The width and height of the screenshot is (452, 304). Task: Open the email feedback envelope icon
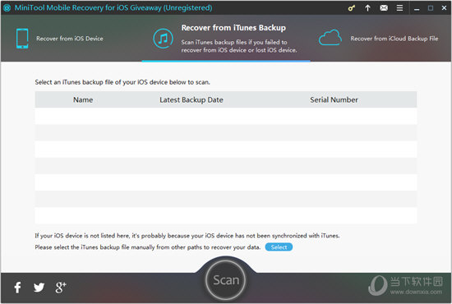(384, 8)
